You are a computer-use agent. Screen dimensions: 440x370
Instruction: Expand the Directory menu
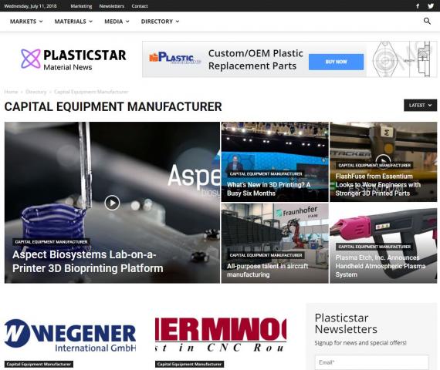coord(160,22)
